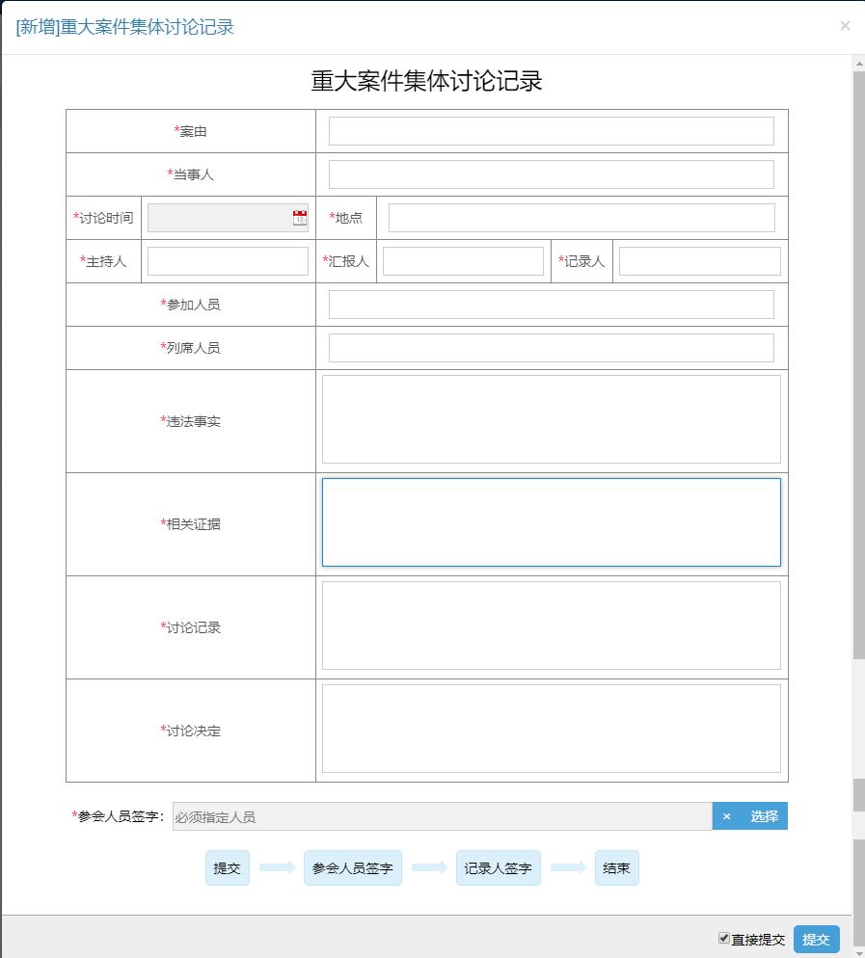Focus the 主持人 input field
This screenshot has width=865, height=958.
coord(228,261)
